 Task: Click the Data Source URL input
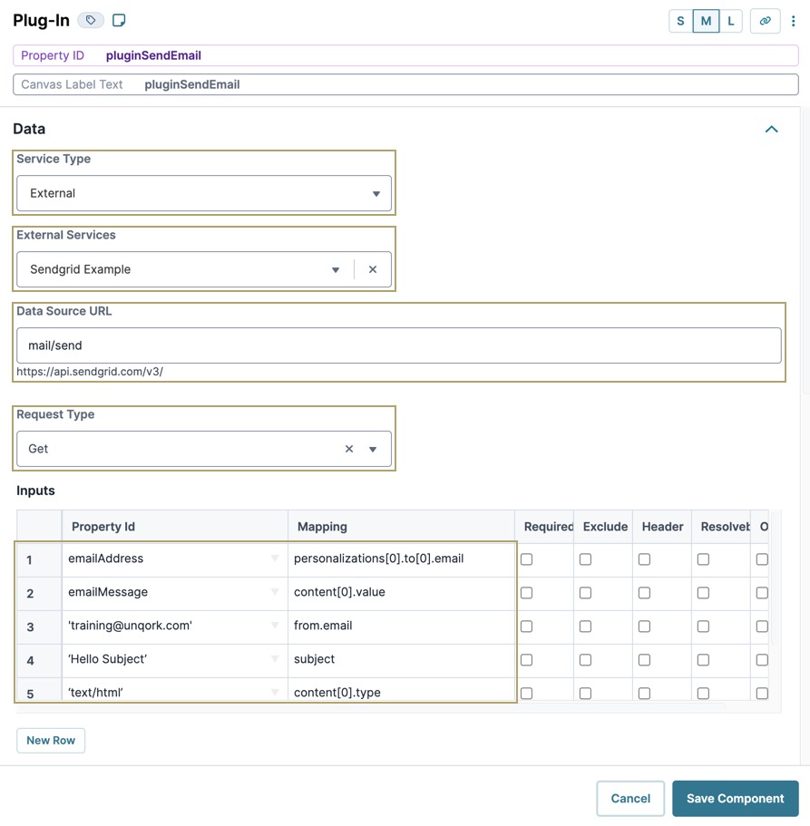pos(399,345)
